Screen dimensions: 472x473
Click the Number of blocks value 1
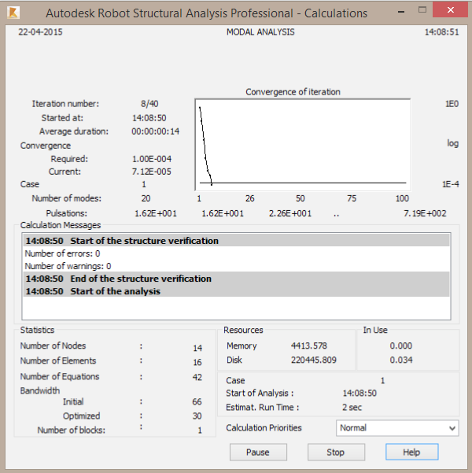(200, 431)
